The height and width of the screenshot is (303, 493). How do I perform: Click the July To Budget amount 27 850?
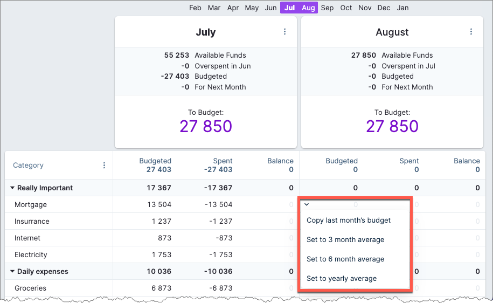coord(205,127)
